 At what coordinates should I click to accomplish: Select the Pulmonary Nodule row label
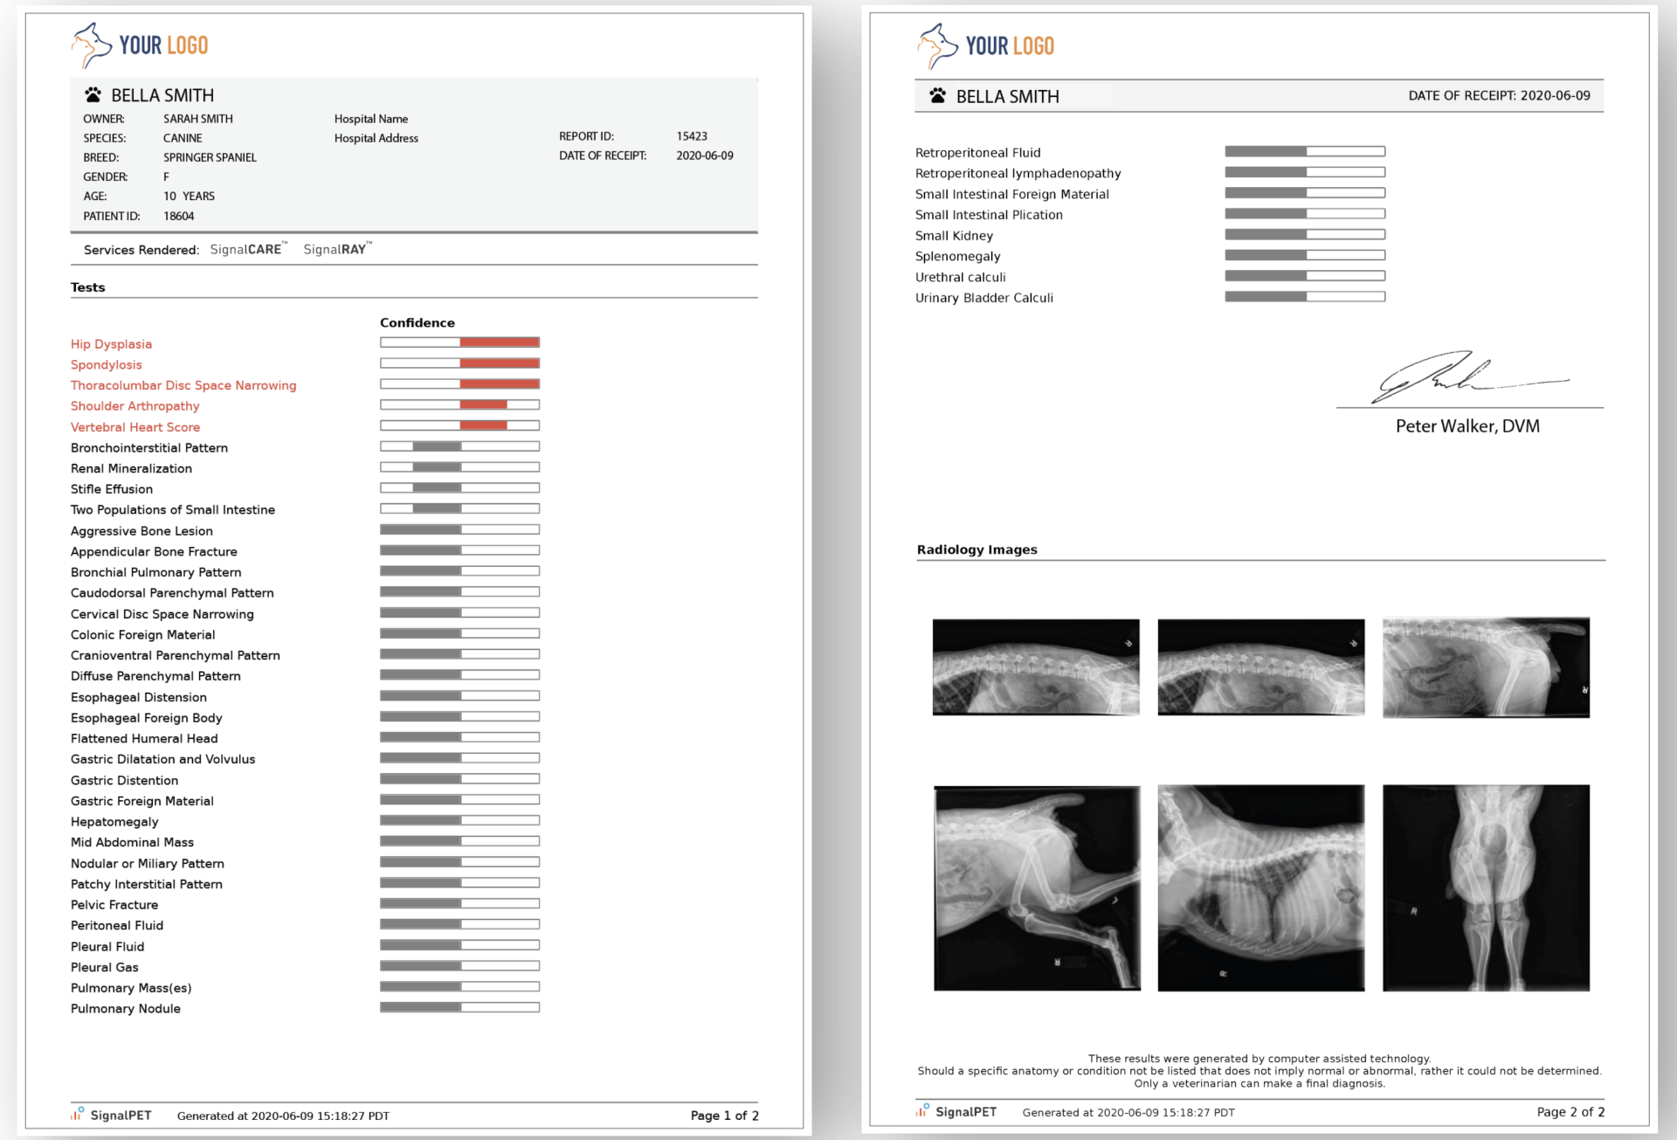point(126,1008)
